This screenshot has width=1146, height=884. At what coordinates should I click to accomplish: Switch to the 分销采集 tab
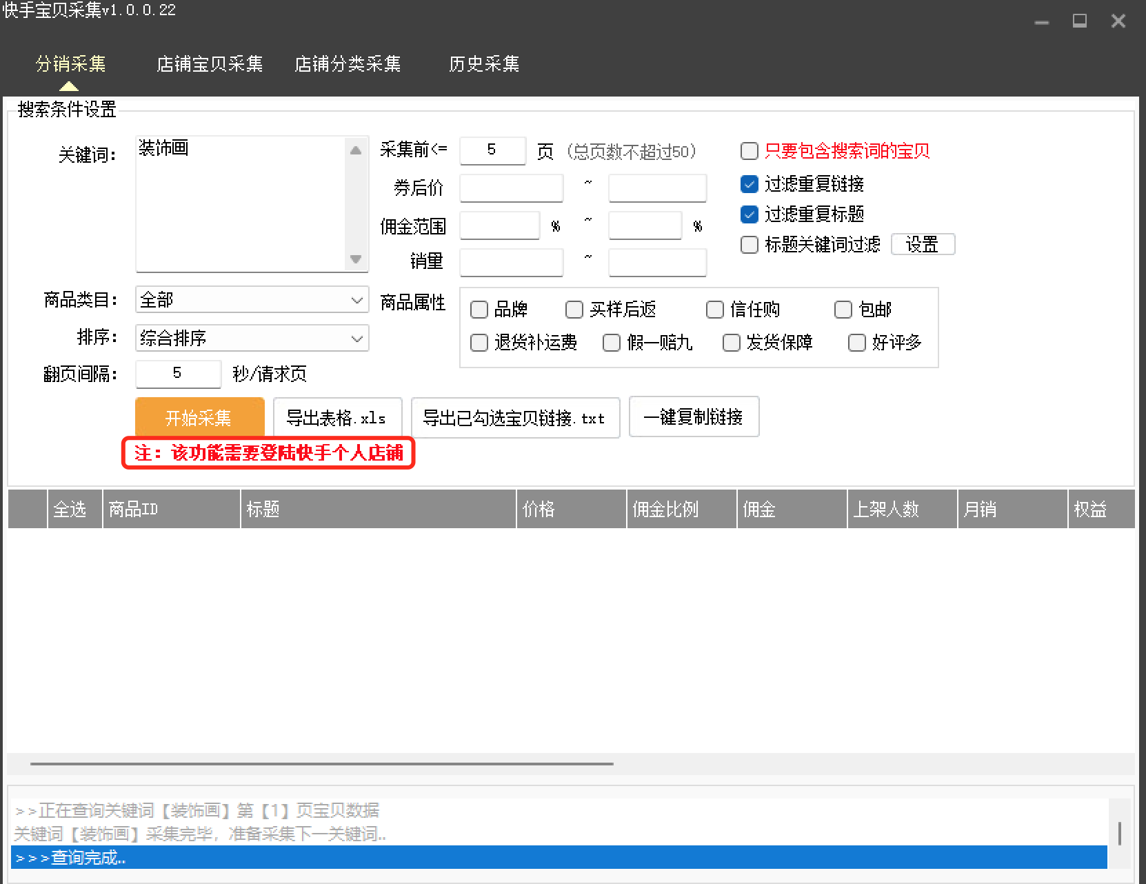[x=70, y=64]
